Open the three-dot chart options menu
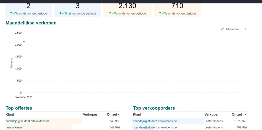262x130 pixels. point(245,29)
